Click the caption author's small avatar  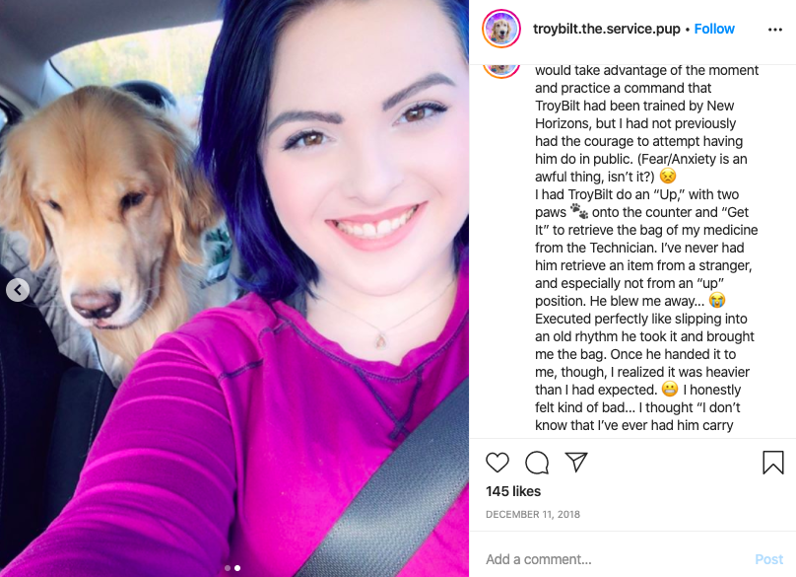click(x=501, y=69)
